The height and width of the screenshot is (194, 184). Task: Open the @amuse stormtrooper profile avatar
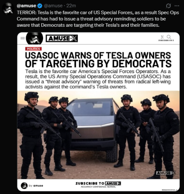click(8, 9)
